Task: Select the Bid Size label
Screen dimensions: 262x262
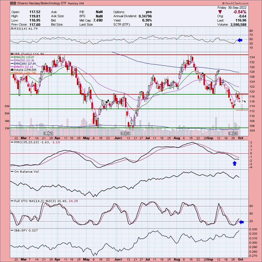Action: (57, 24)
